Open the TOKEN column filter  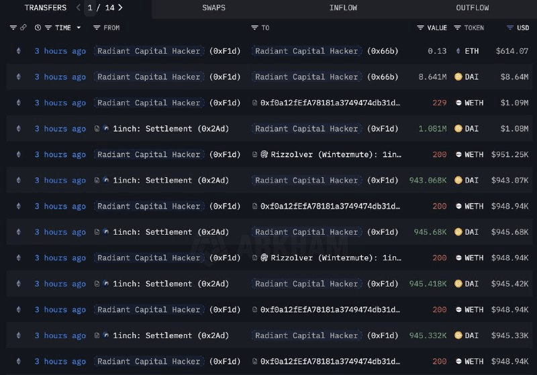[x=457, y=28]
